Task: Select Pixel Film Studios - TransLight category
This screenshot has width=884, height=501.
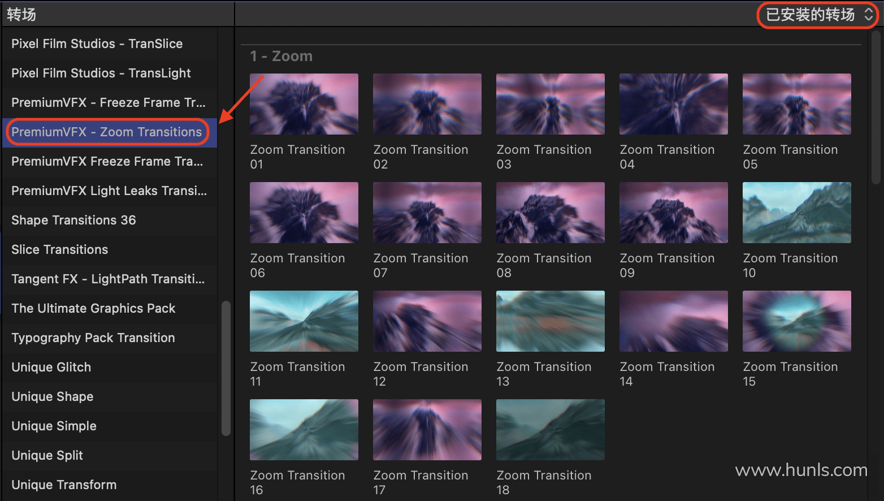Action: [x=110, y=74]
